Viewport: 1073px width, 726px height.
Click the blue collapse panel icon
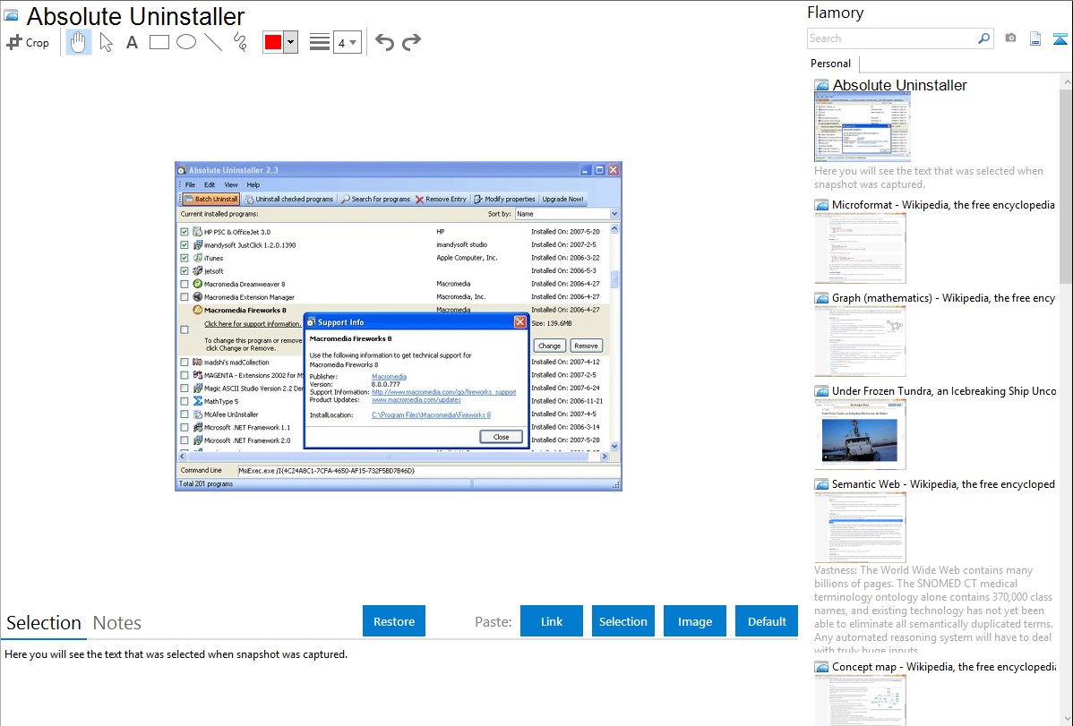tap(1060, 39)
